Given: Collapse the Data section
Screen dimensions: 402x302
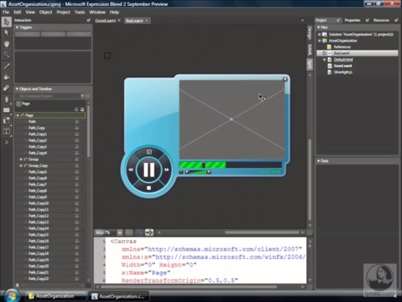Looking at the screenshot, I should click(319, 161).
